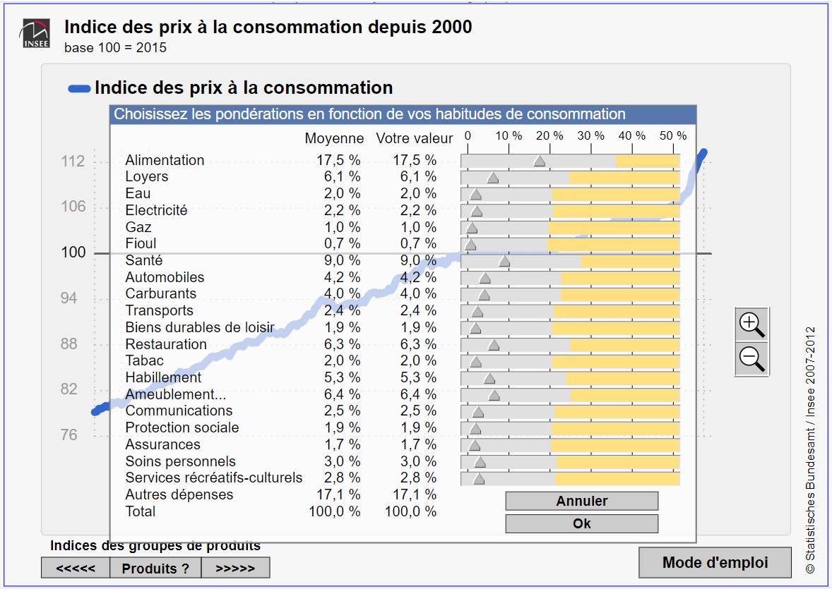Viewport: 832px width, 589px height.
Task: Click the Restauration slider handle
Action: (494, 345)
